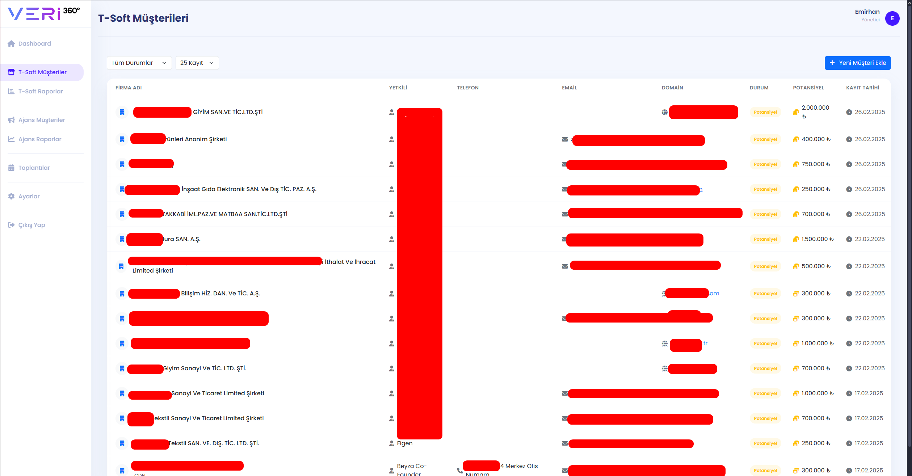Open the Ayarlar settings link
Image resolution: width=912 pixels, height=476 pixels.
pyautogui.click(x=29, y=196)
